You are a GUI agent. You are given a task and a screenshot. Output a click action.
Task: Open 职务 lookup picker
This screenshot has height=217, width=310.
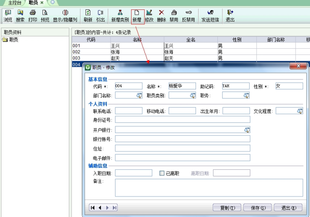click(x=246, y=96)
